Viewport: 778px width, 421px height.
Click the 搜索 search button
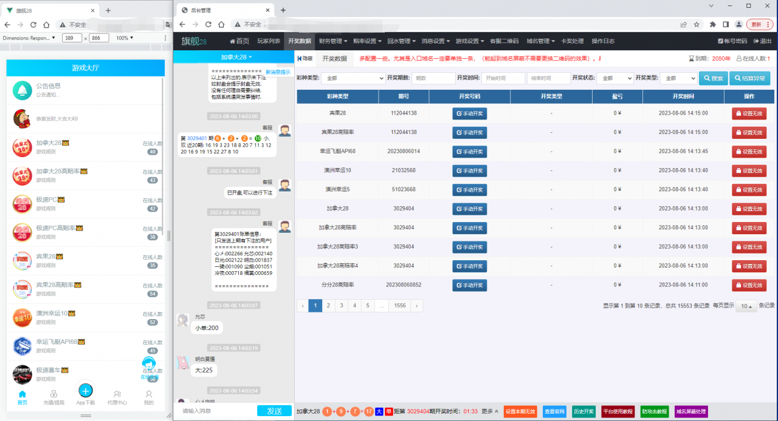click(x=713, y=78)
